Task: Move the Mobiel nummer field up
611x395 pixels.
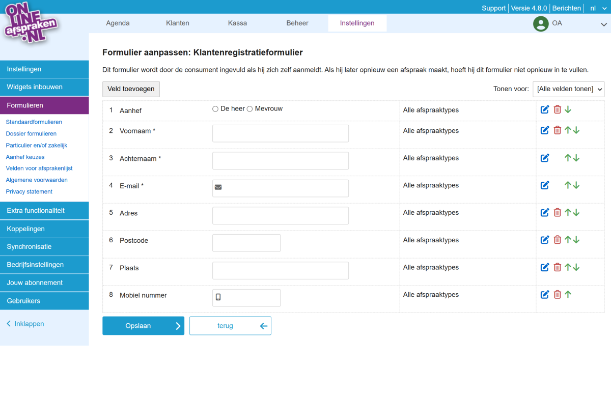Action: [568, 294]
